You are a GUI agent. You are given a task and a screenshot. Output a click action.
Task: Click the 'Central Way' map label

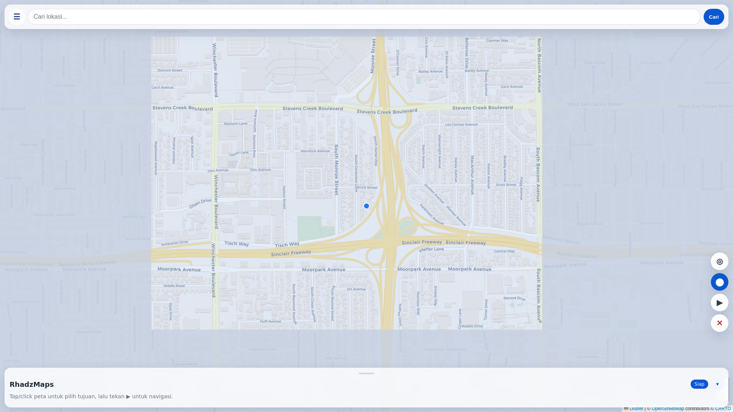tap(504, 251)
